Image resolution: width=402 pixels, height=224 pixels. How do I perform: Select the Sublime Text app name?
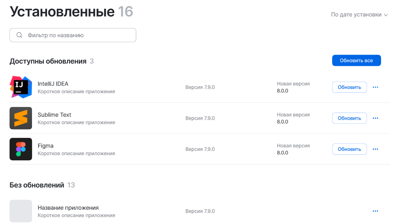pyautogui.click(x=54, y=115)
